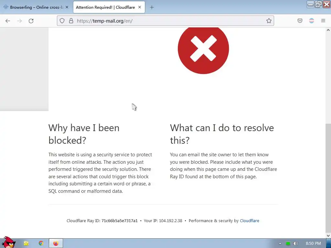Open the green network tray icon
The height and width of the screenshot is (248, 331).
(x=288, y=243)
